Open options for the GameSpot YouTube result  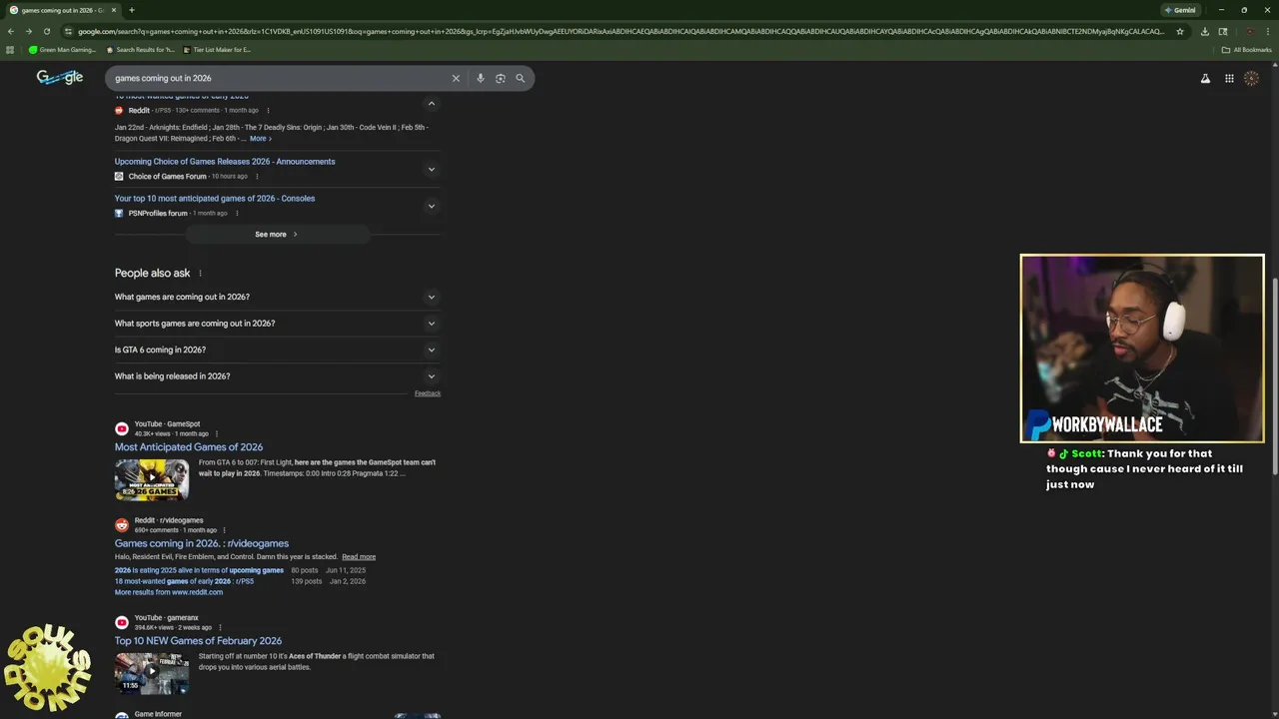click(x=217, y=434)
